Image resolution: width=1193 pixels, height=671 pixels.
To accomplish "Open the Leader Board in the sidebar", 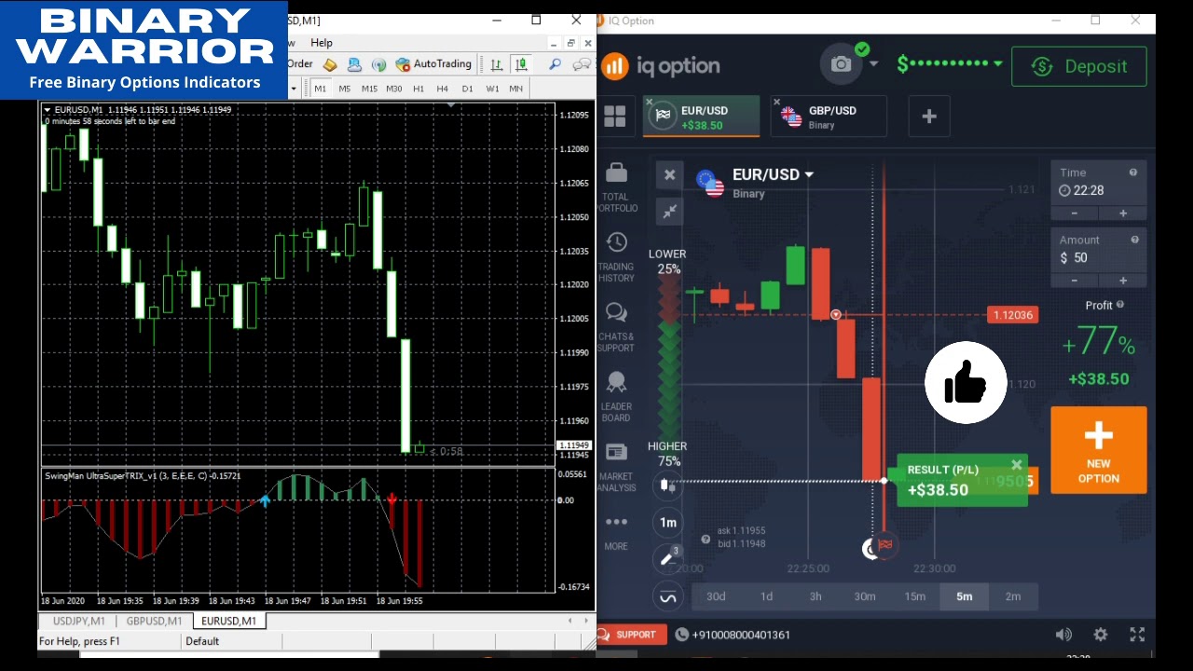I will coord(616,397).
